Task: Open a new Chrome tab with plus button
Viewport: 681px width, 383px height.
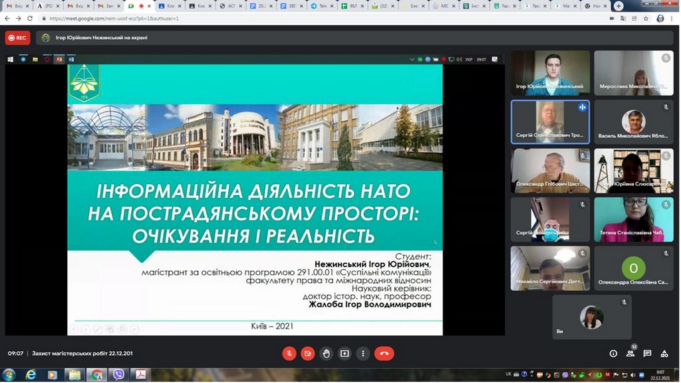Action: pyautogui.click(x=618, y=6)
